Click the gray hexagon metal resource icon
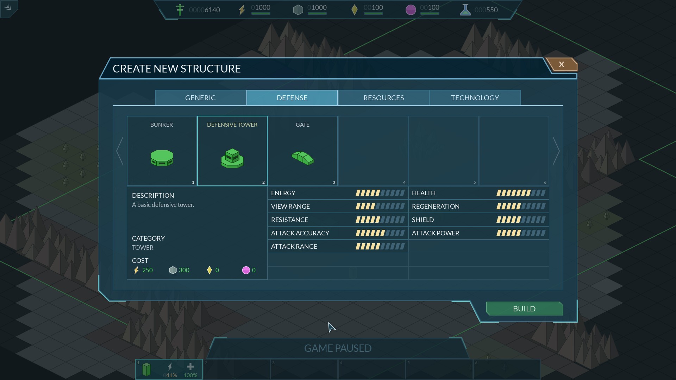 pos(298,10)
